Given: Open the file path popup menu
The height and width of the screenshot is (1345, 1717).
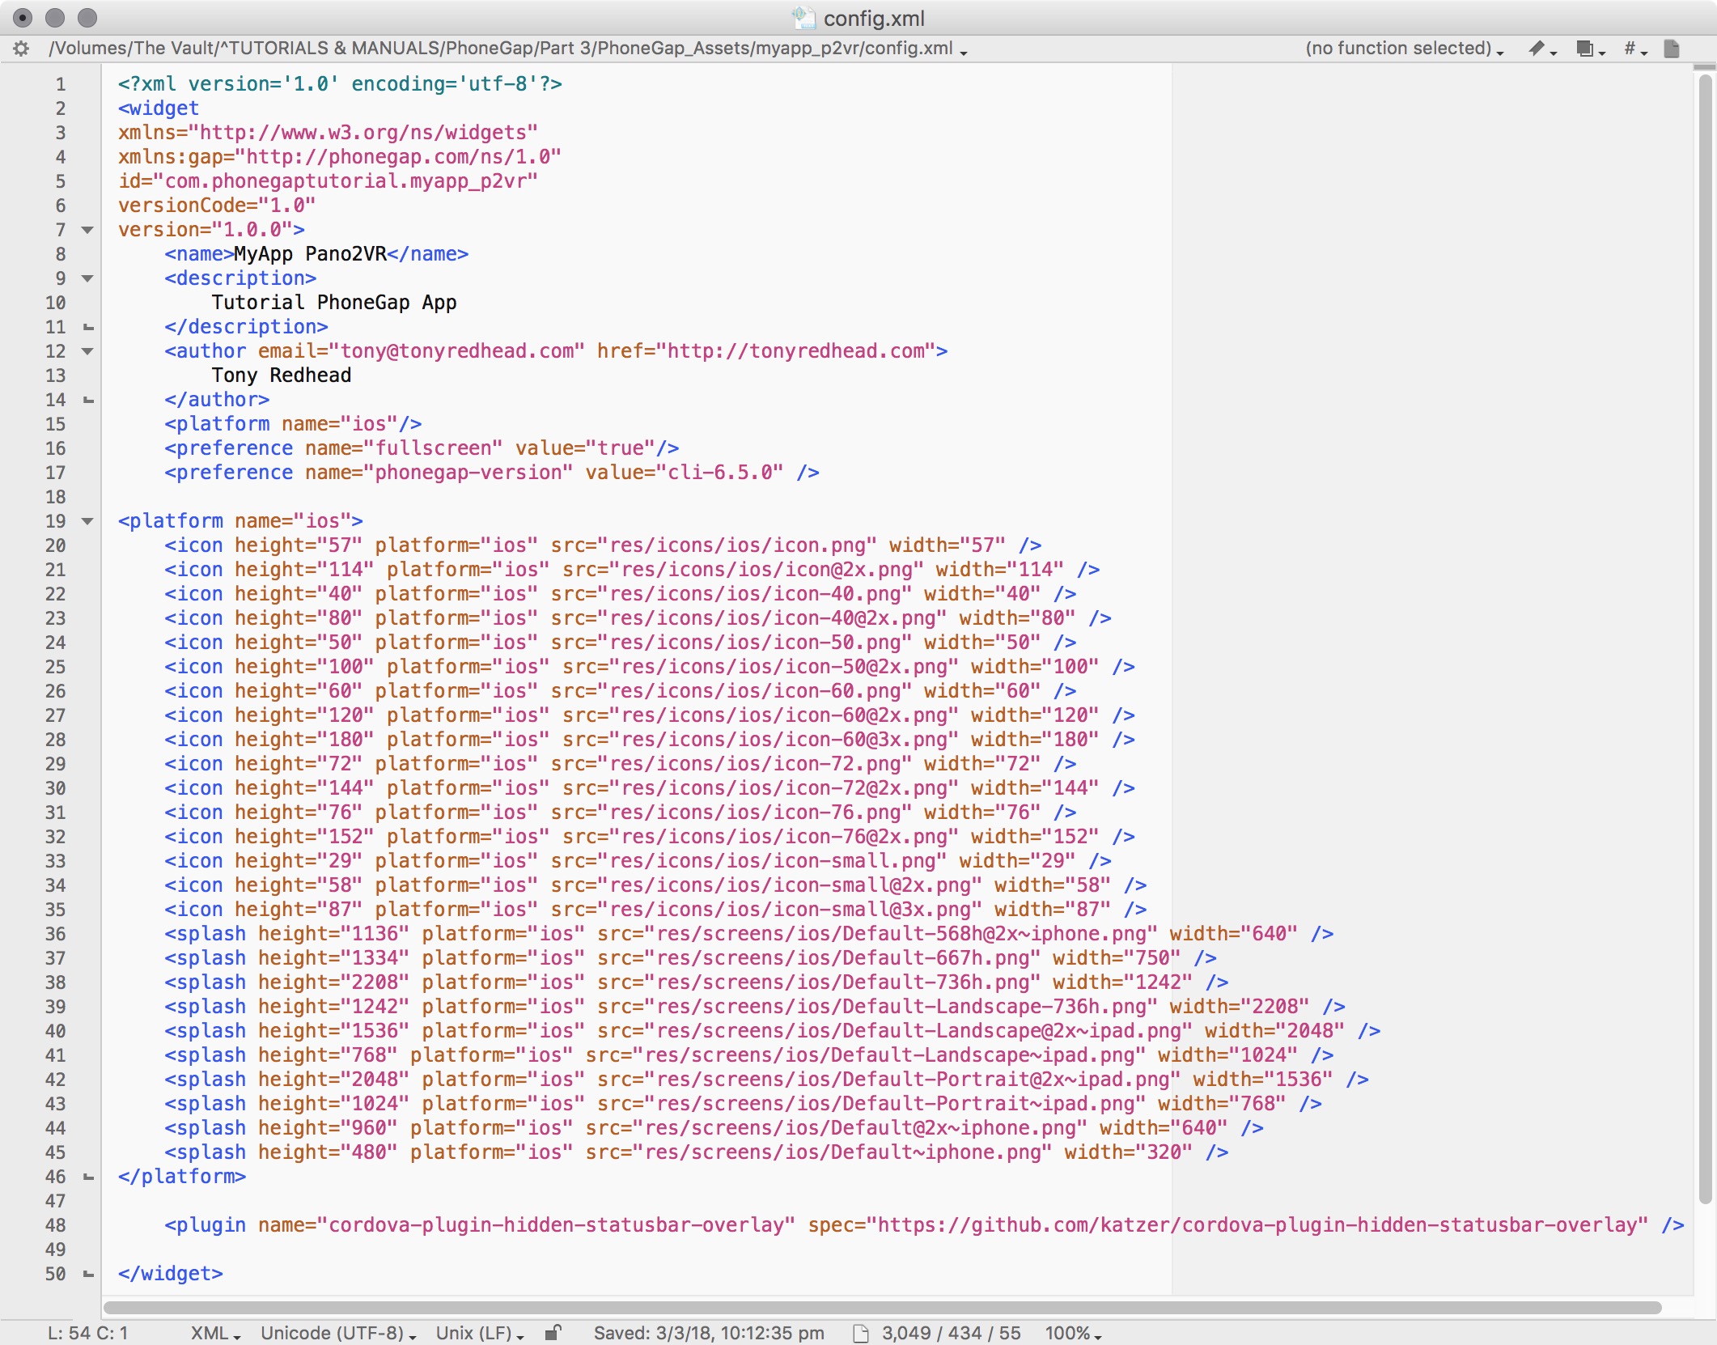Looking at the screenshot, I should pos(508,49).
